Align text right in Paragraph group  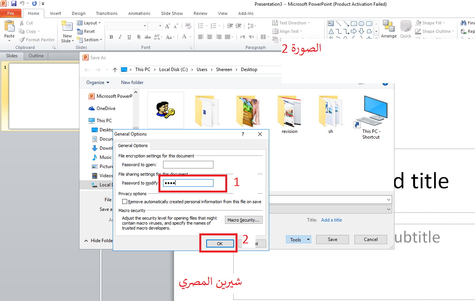coord(219,37)
